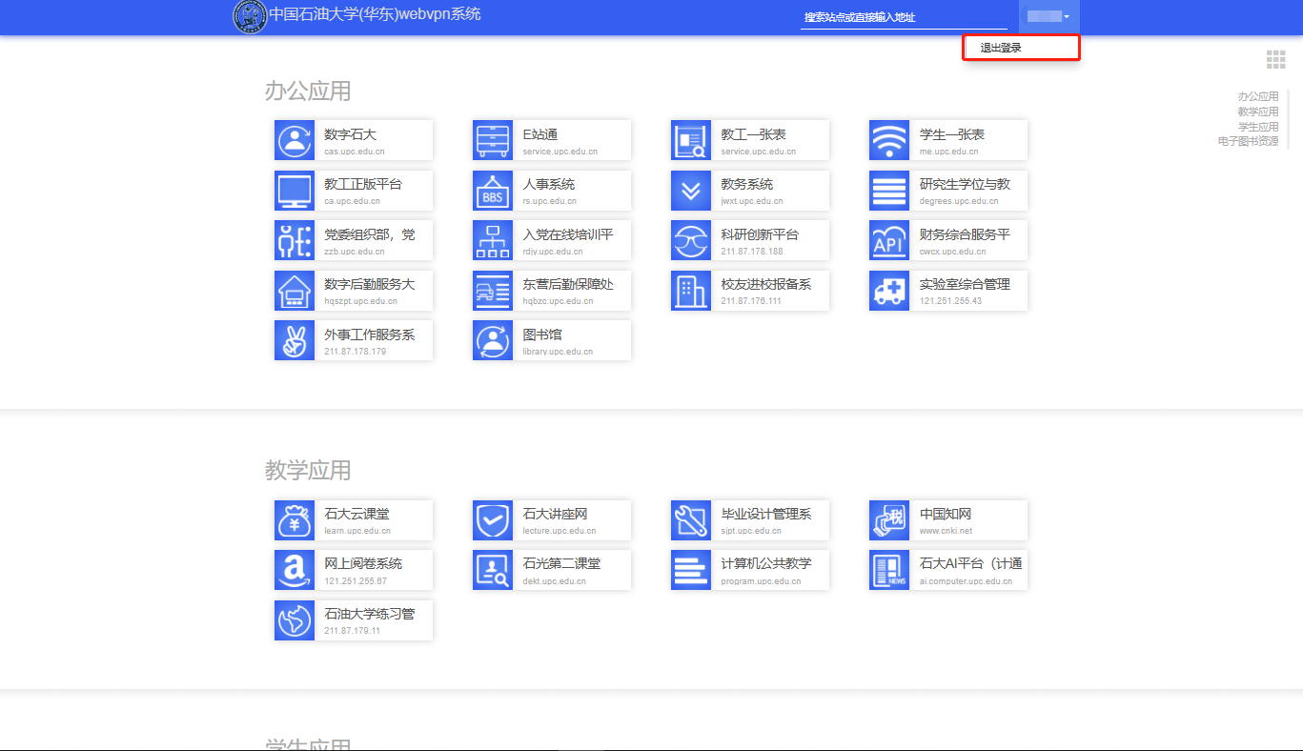The image size is (1303, 751).
Task: Click the university logo in header
Action: click(250, 16)
